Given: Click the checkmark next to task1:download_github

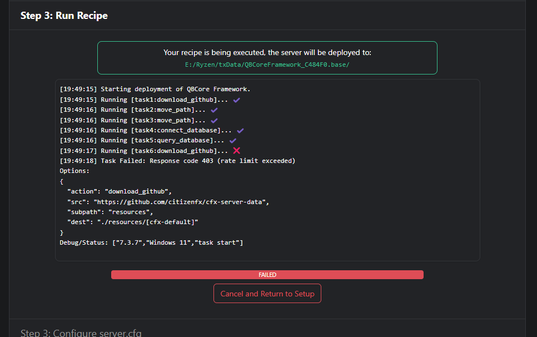Looking at the screenshot, I should click(x=236, y=100).
